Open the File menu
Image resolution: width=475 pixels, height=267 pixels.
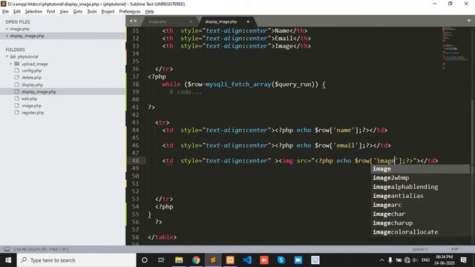point(5,12)
